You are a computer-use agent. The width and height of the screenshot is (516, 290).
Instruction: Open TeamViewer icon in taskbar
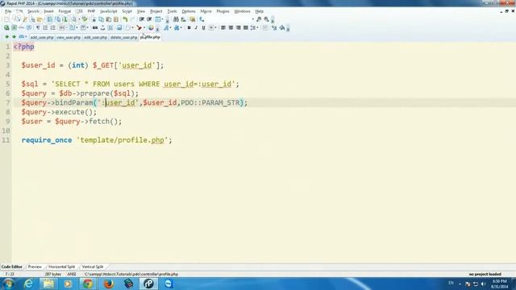[169, 284]
